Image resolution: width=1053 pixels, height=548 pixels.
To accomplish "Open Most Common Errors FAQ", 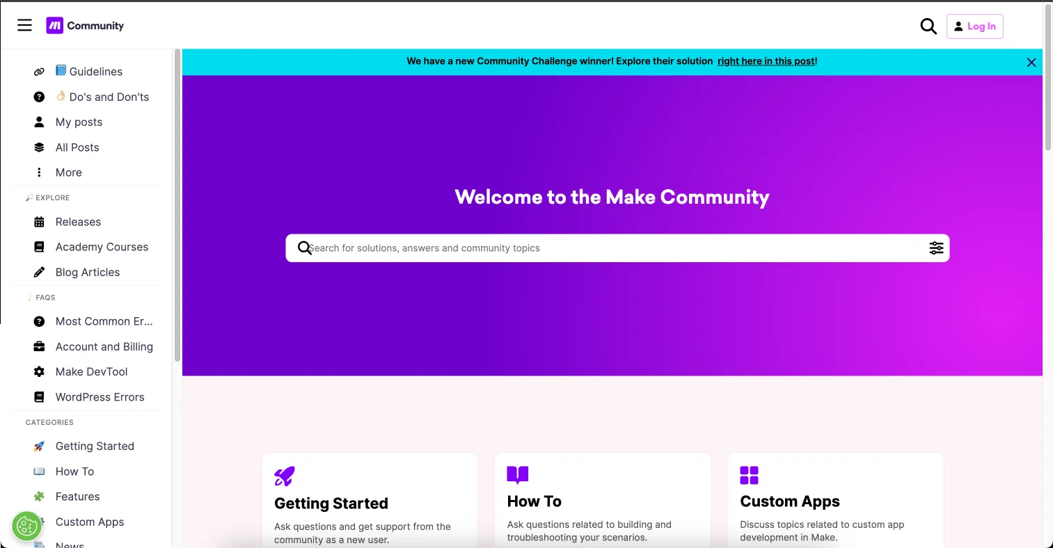I will (x=104, y=321).
